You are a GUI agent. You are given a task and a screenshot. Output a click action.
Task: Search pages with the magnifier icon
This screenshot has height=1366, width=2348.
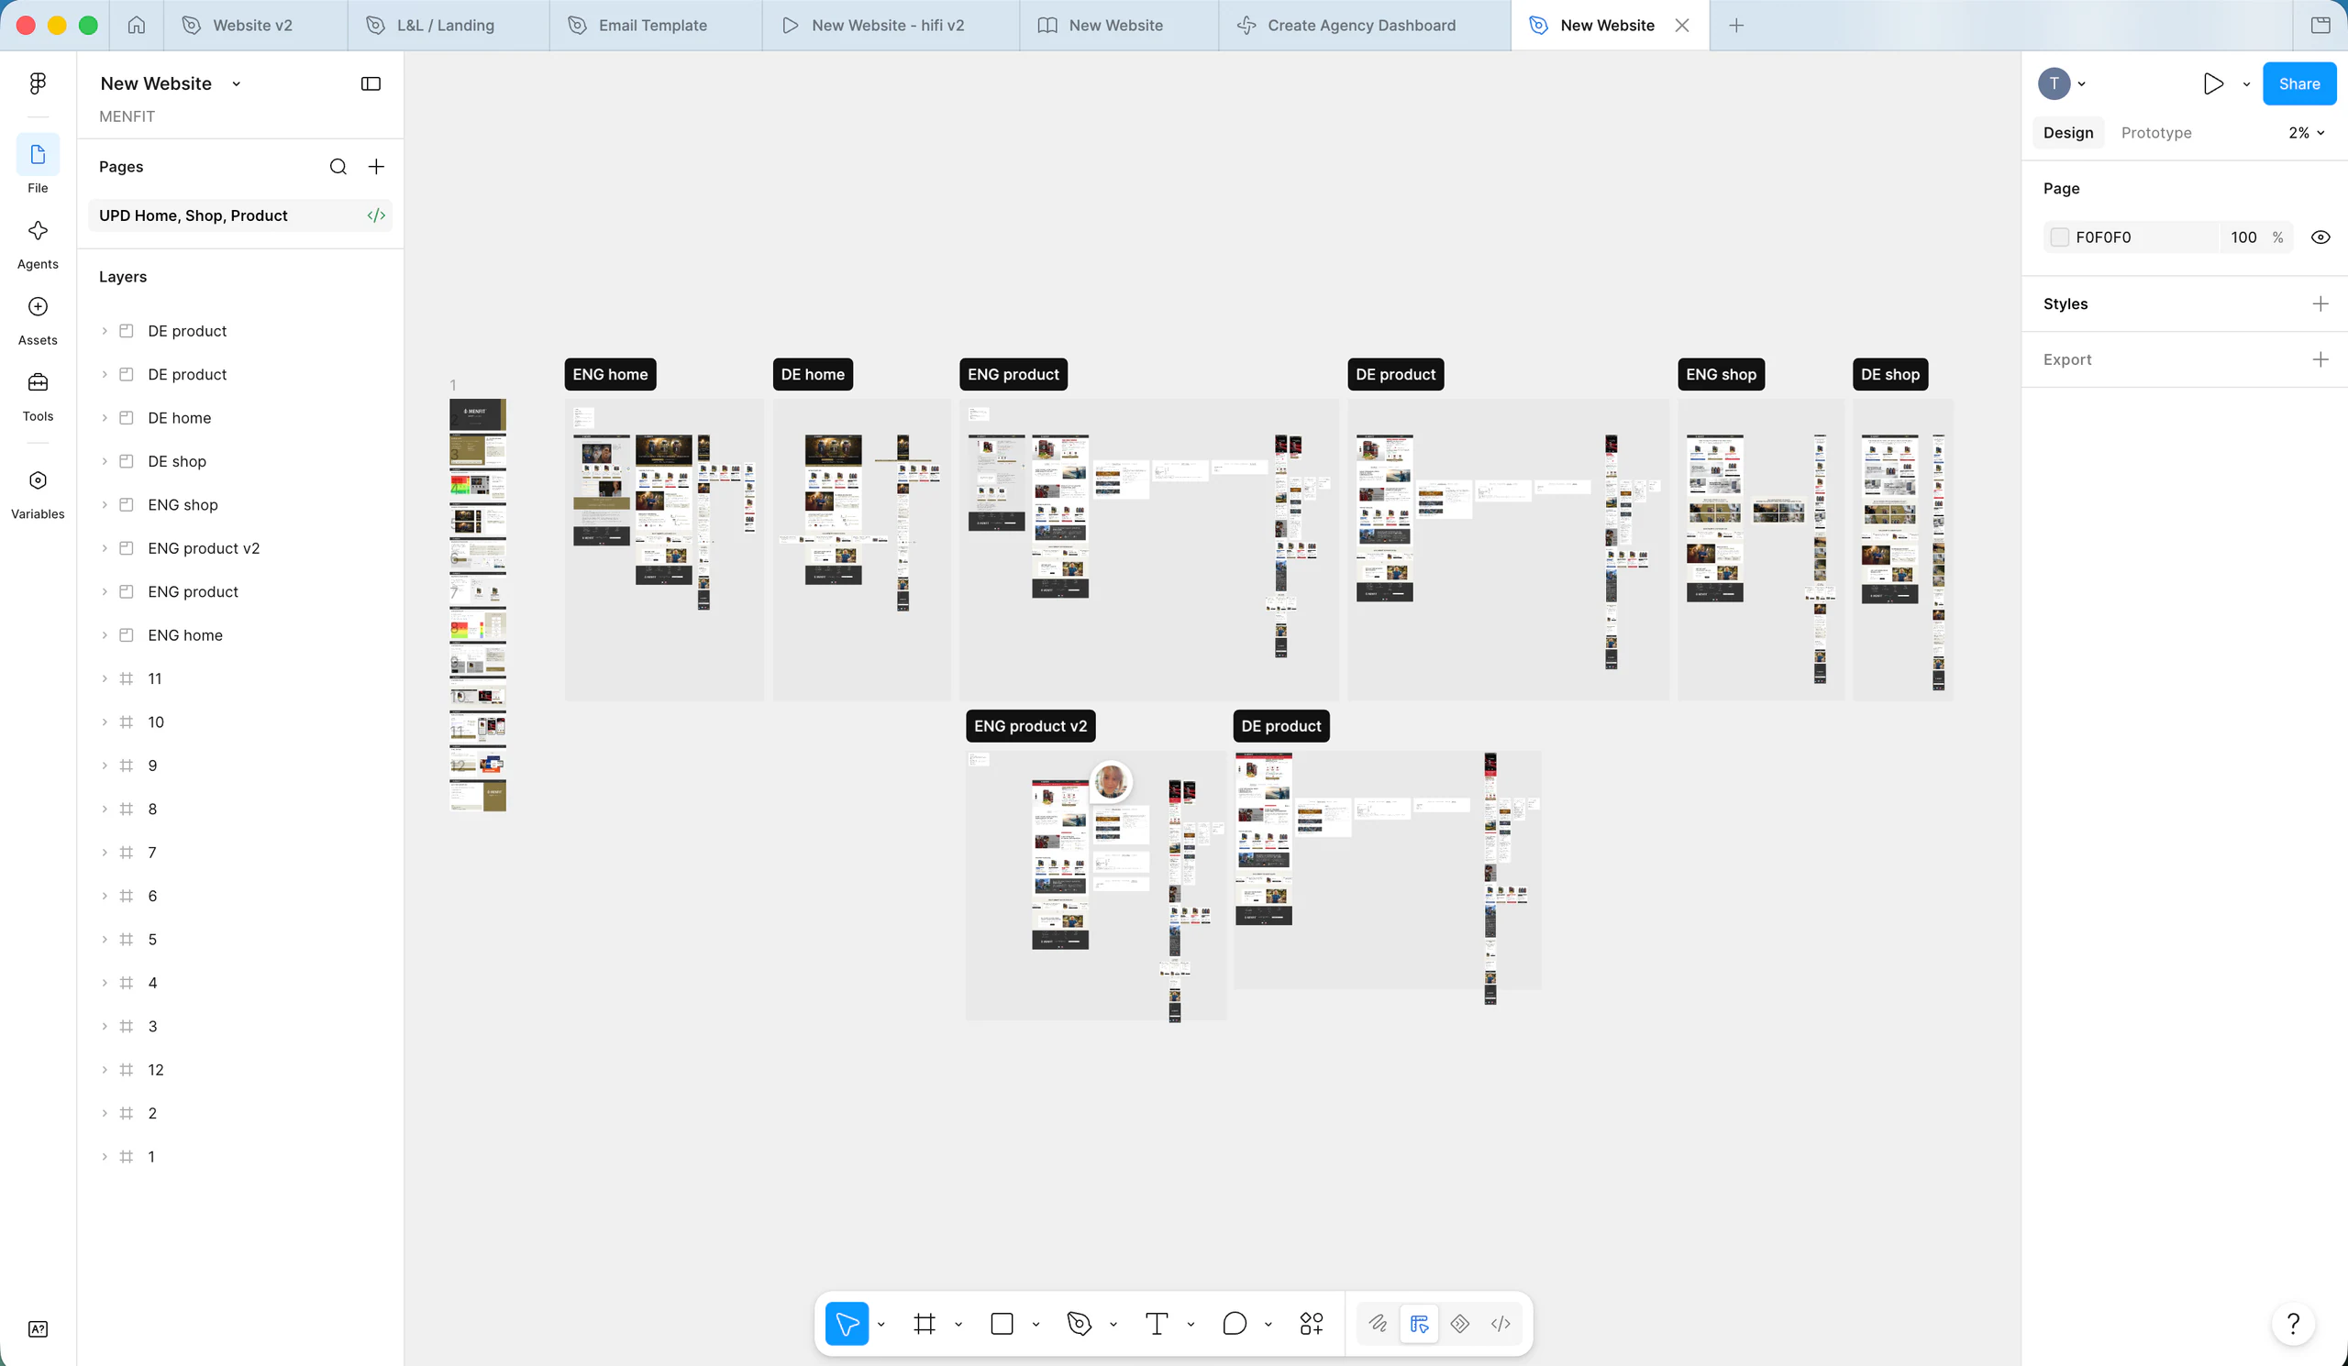[x=338, y=167]
